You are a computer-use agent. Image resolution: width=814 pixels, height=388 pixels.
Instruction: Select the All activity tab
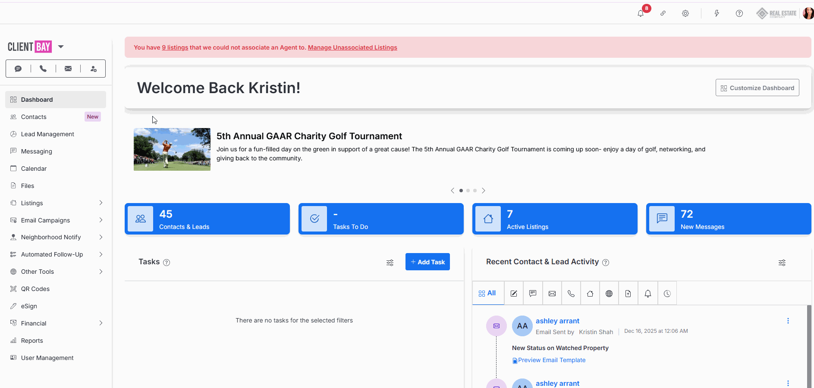pyautogui.click(x=487, y=293)
